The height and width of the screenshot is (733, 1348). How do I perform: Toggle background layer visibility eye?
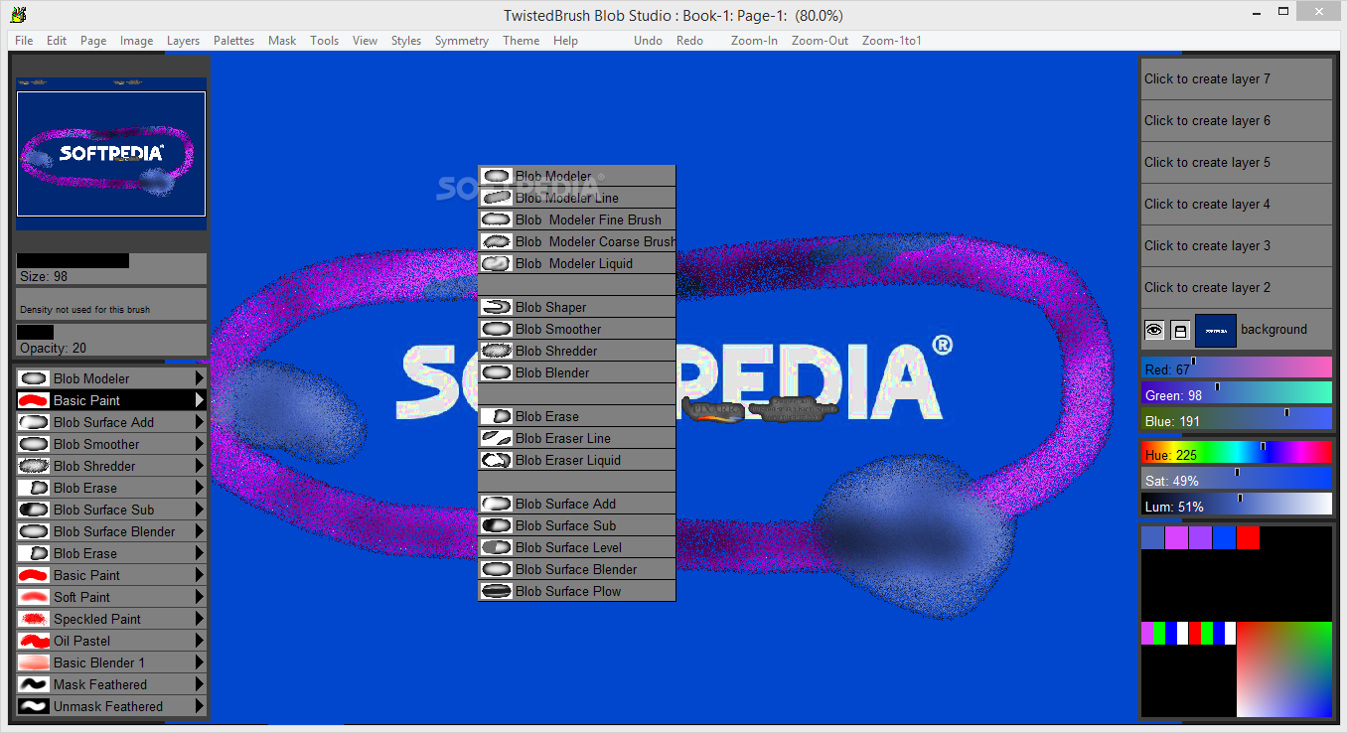[1154, 330]
